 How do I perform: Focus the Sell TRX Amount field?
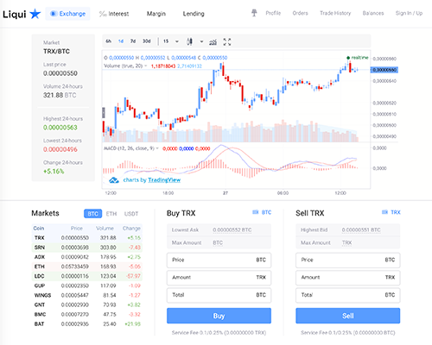click(x=348, y=278)
